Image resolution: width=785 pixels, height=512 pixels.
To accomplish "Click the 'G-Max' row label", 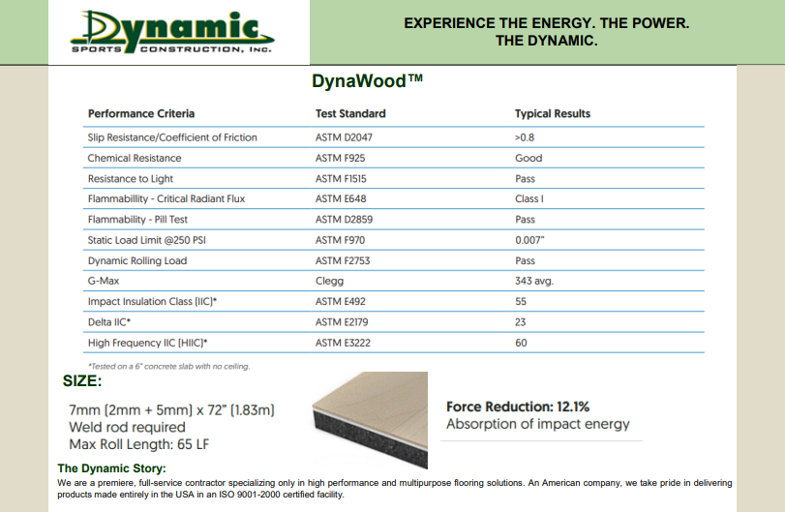I will [x=104, y=281].
